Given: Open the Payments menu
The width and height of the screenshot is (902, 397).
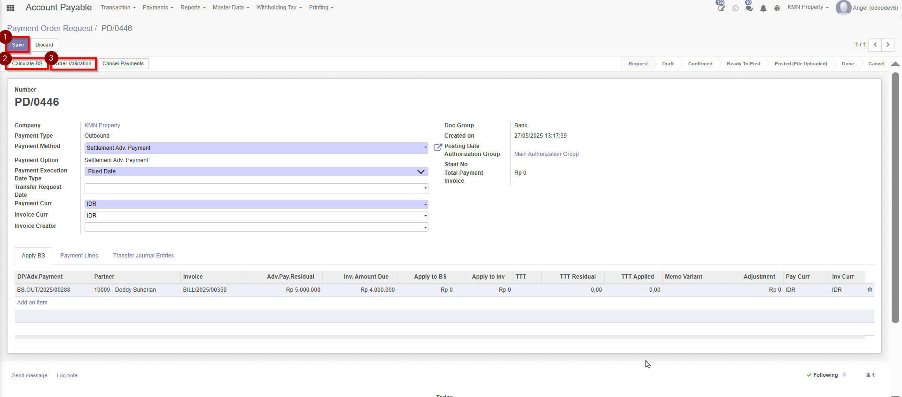Looking at the screenshot, I should pos(158,8).
